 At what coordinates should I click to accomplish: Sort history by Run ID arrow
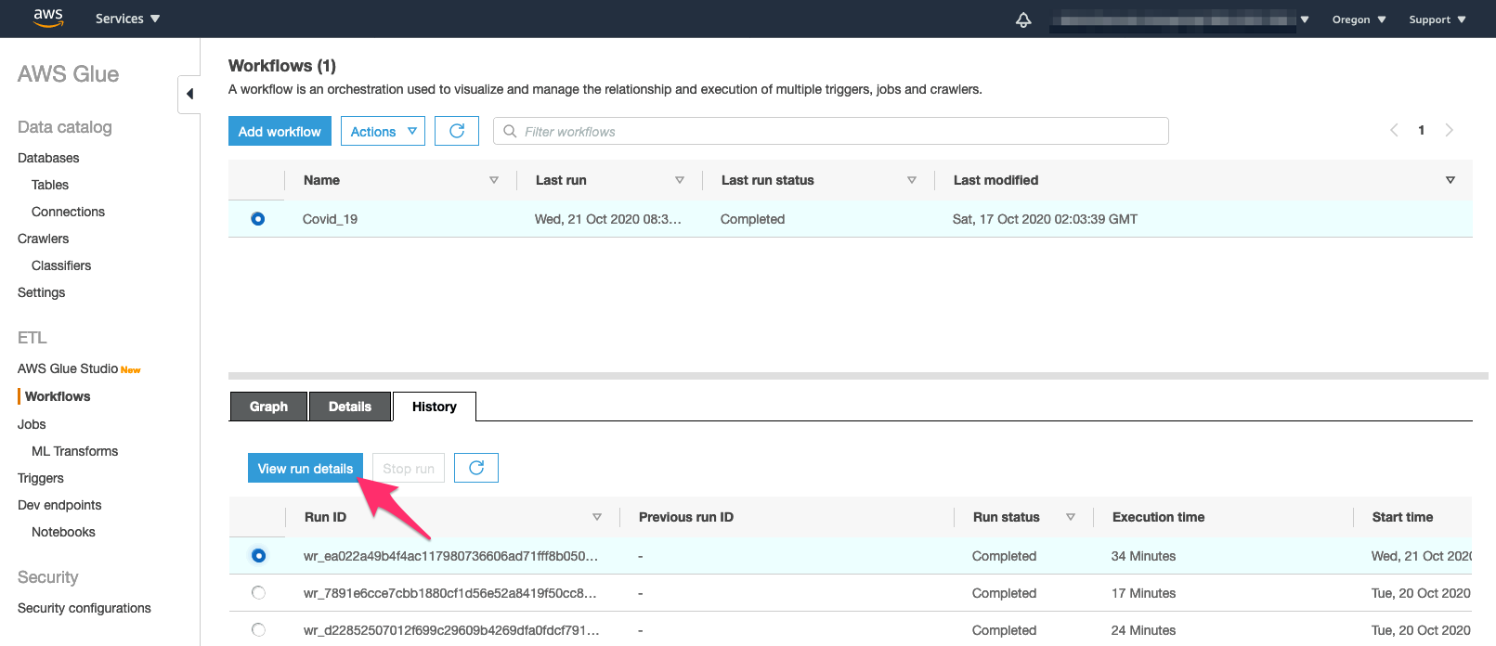point(597,517)
